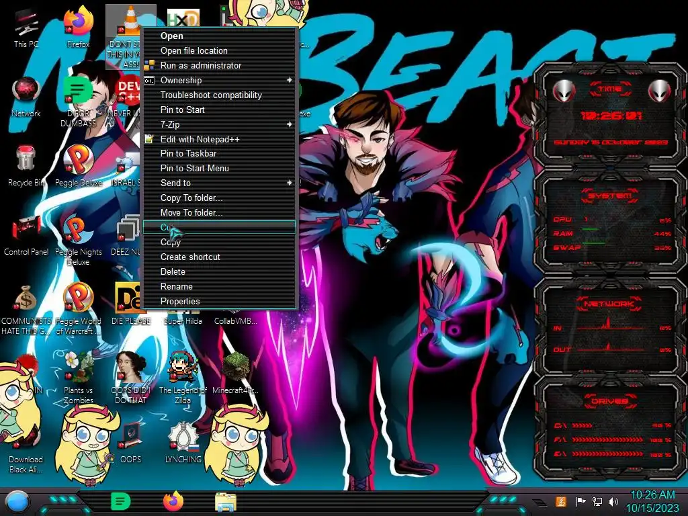Screen dimensions: 688x516
Task: Open the HxD hex editor shortcut
Action: pos(183,18)
